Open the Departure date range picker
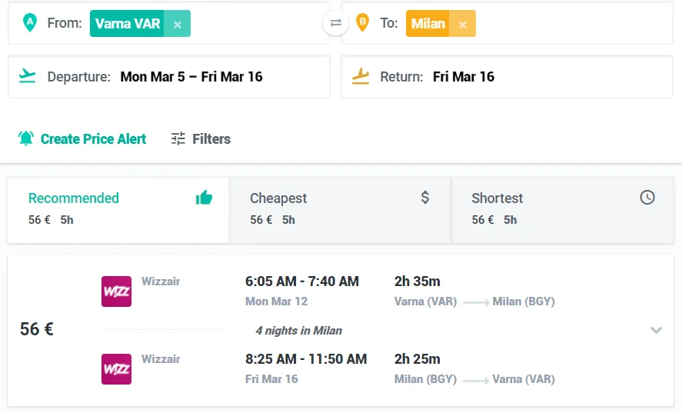 (169, 77)
